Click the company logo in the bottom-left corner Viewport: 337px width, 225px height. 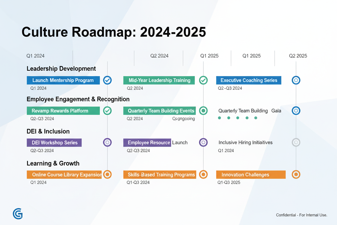coord(18,214)
